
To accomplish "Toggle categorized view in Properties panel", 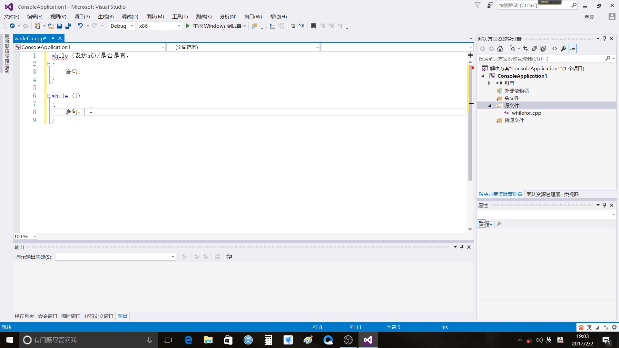I will tap(482, 224).
